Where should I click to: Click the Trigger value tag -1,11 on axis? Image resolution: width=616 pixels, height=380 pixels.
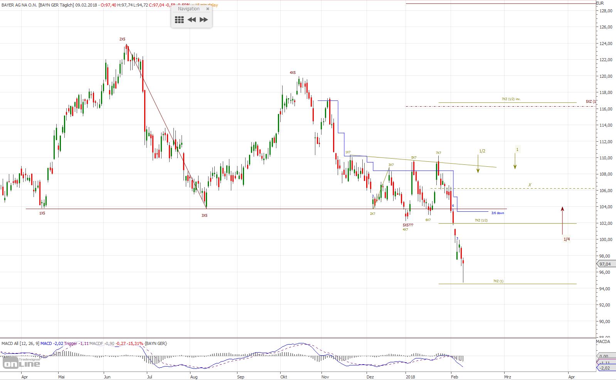(605, 363)
